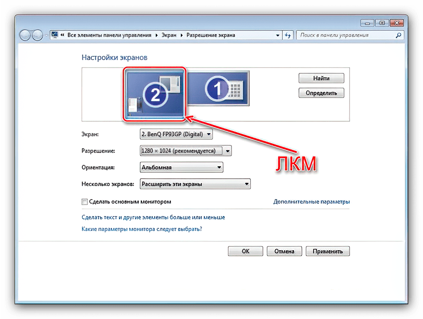Go back with the navigation Back arrow
423x319 pixels.
click(x=25, y=35)
